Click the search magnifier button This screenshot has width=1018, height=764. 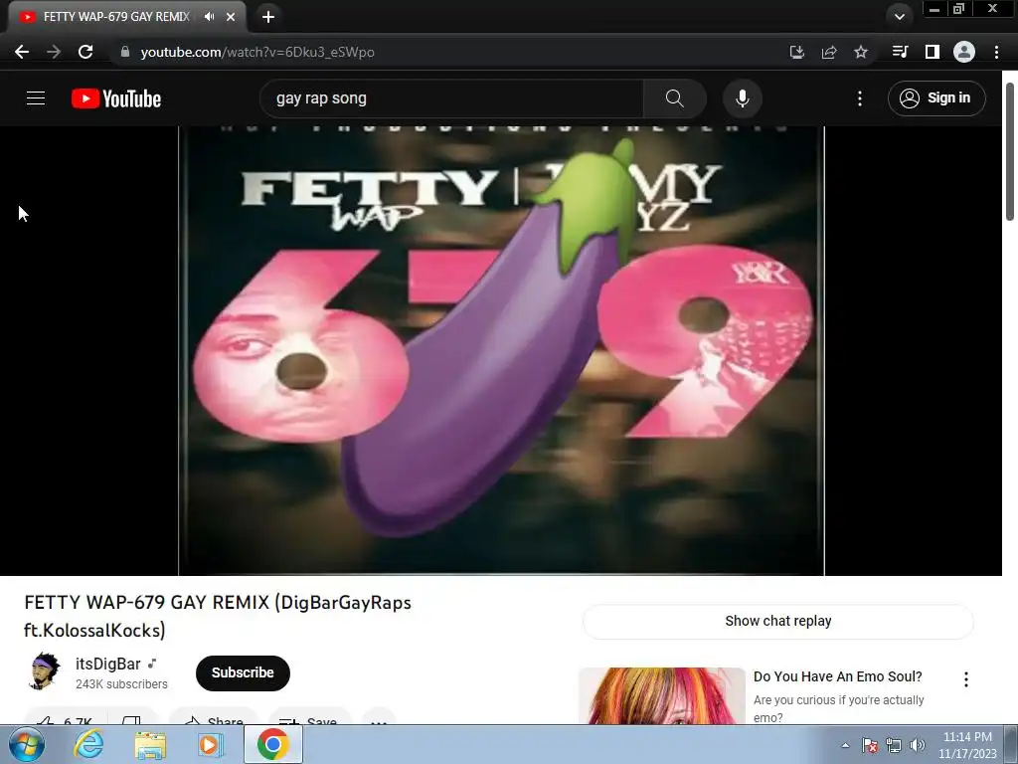click(x=675, y=98)
